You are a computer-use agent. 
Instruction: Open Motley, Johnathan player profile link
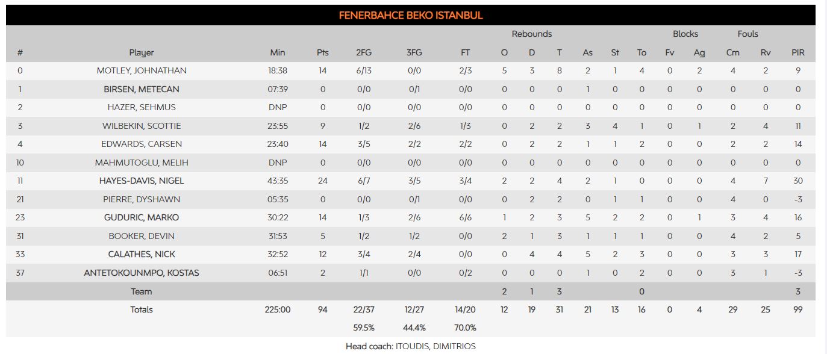142,70
